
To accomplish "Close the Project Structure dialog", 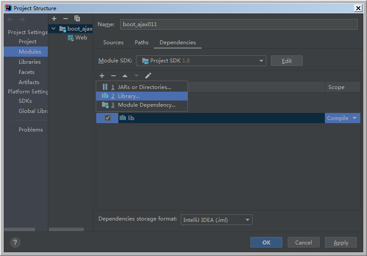I will click(x=358, y=8).
